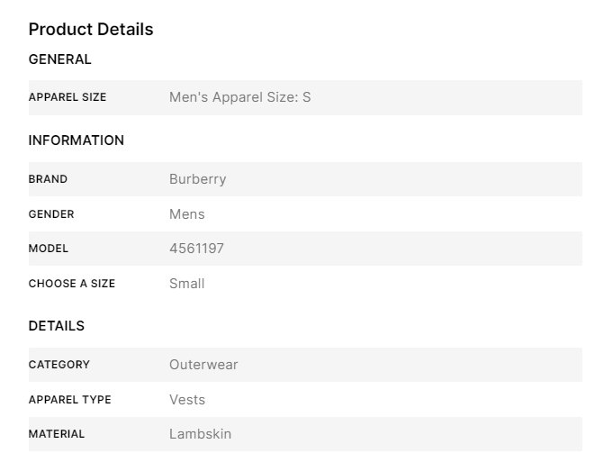This screenshot has height=453, width=595.
Task: Select the MATERIAL row label
Action: coord(57,434)
